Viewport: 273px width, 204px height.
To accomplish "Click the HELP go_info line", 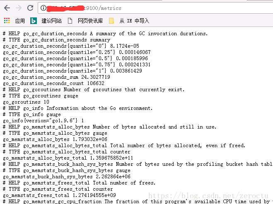I will (x=77, y=108).
